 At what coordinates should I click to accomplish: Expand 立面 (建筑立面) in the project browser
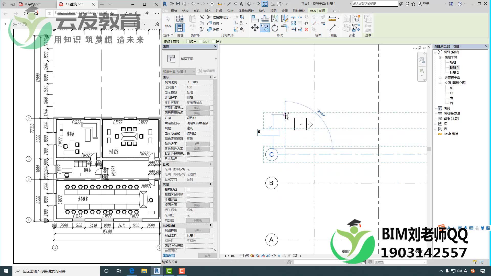(440, 83)
